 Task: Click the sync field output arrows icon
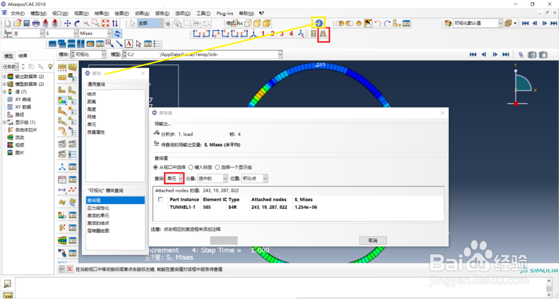(117, 33)
